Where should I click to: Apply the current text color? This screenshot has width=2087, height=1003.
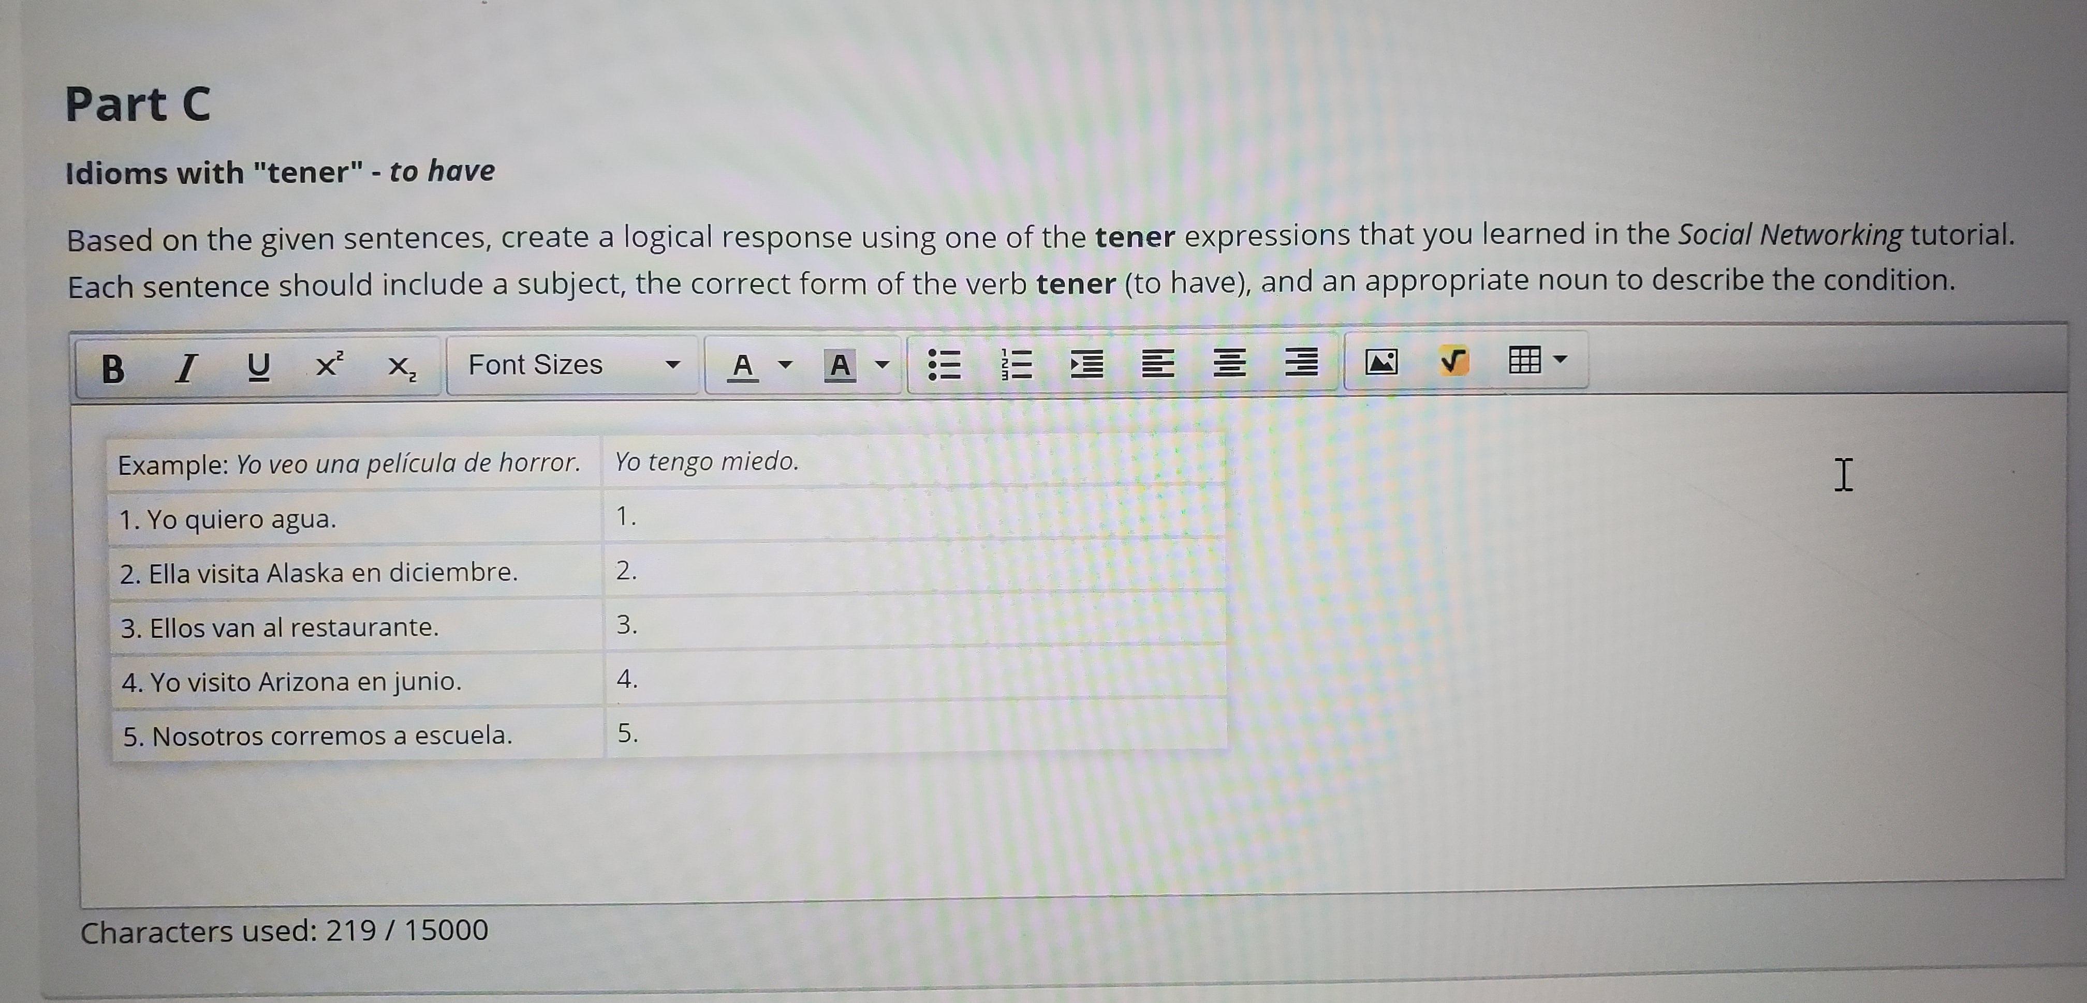pyautogui.click(x=742, y=366)
